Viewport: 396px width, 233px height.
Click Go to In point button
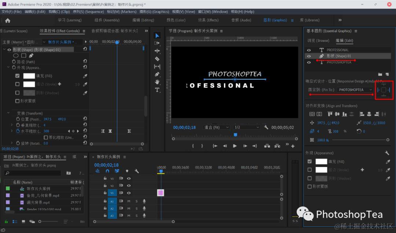click(x=214, y=146)
